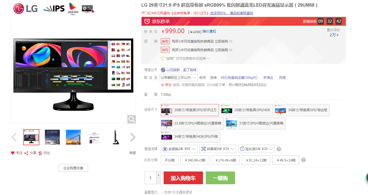Click the LG logo above product image
This screenshot has width=368, height=195.
point(25,9)
